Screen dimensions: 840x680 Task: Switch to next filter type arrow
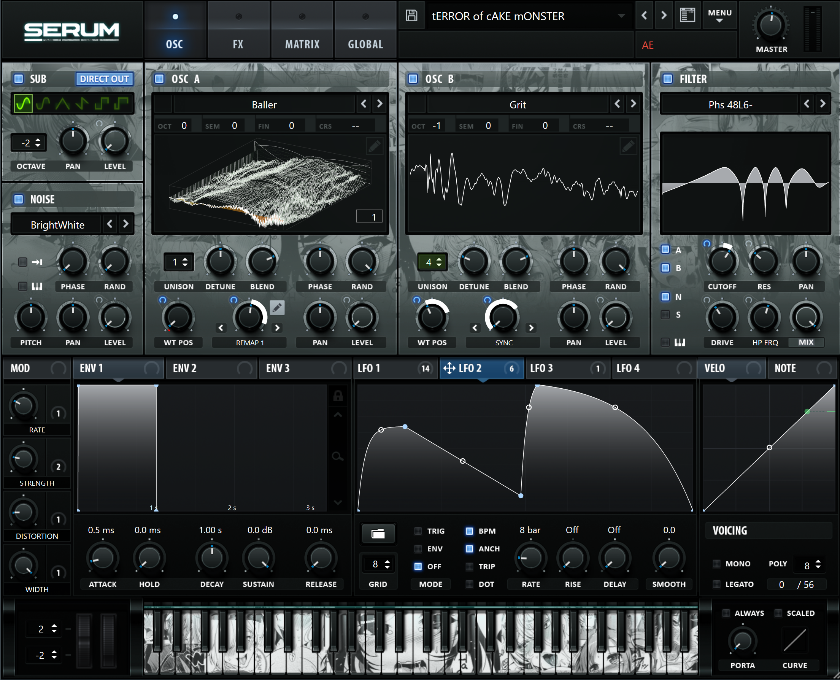[x=823, y=104]
